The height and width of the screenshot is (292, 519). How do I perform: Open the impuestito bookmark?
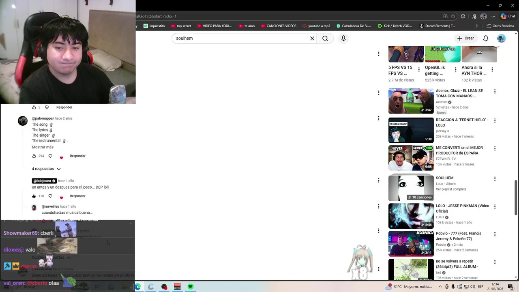point(154,26)
